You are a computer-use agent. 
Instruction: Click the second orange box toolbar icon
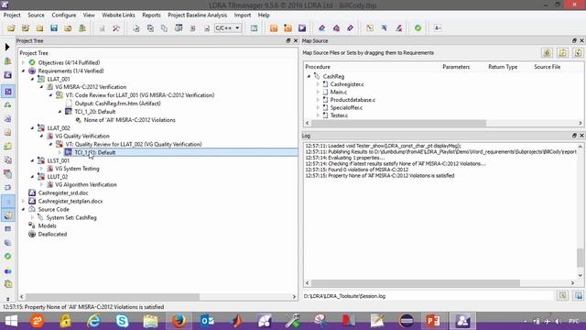(288, 28)
